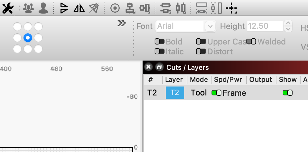This screenshot has width=308, height=152.
Task: Toggle the Bold text switch
Action: [x=159, y=42]
